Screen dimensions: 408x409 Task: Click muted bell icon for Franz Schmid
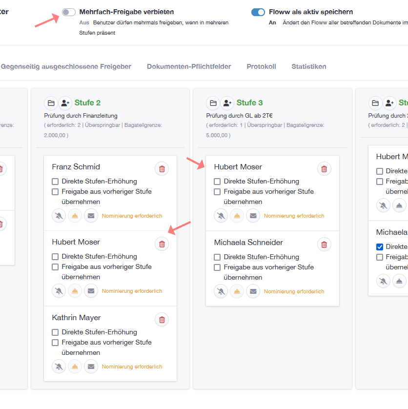(x=59, y=216)
